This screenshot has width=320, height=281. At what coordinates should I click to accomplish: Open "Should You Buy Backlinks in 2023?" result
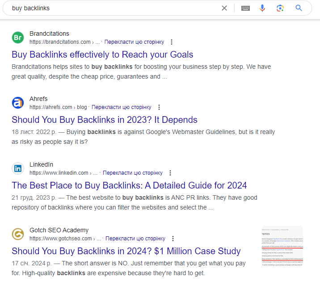[104, 120]
